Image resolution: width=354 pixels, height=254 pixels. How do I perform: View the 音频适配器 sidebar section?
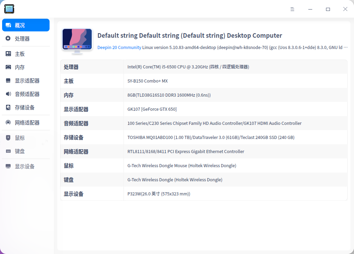click(x=26, y=94)
